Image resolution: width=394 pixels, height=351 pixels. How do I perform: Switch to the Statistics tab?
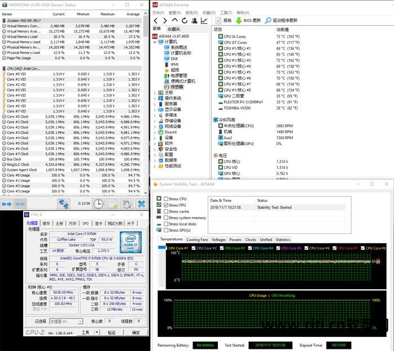283,240
